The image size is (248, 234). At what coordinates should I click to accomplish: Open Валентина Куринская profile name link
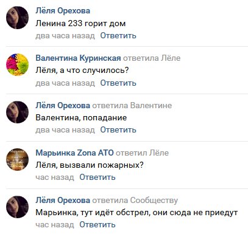(78, 58)
